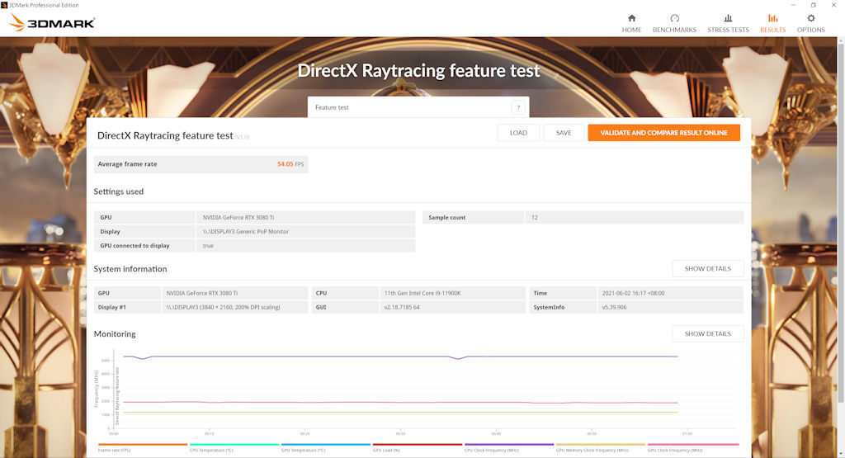This screenshot has width=845, height=458.
Task: Click the 'DirectX Raytracing feature test' panel heading
Action: coord(165,135)
